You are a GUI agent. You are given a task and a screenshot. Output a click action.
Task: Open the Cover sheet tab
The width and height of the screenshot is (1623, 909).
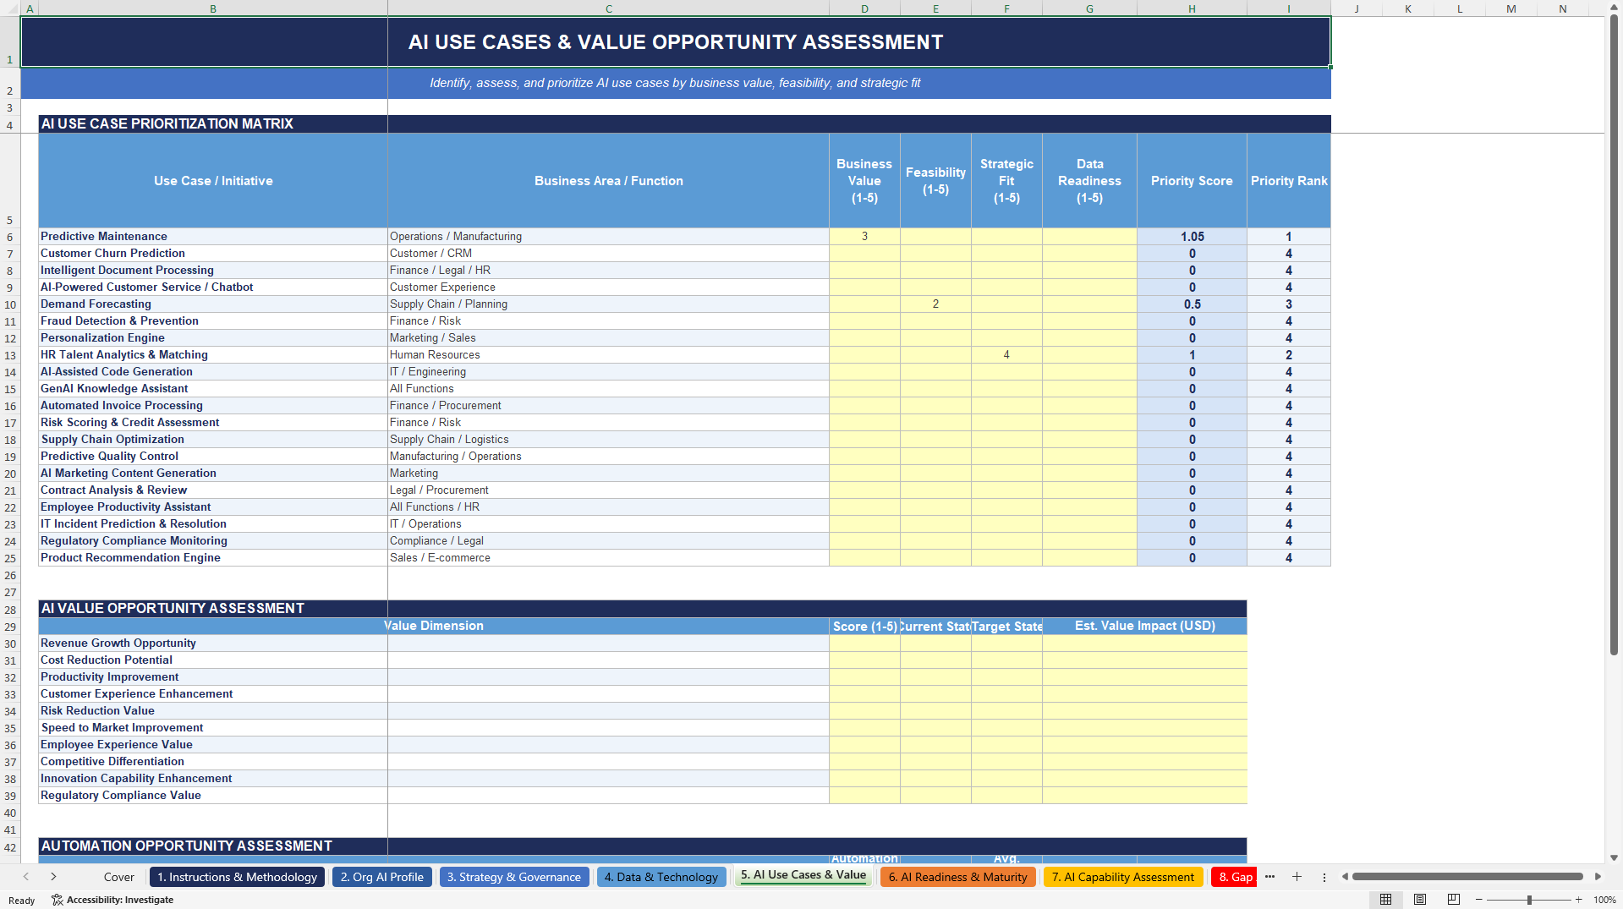coord(119,877)
